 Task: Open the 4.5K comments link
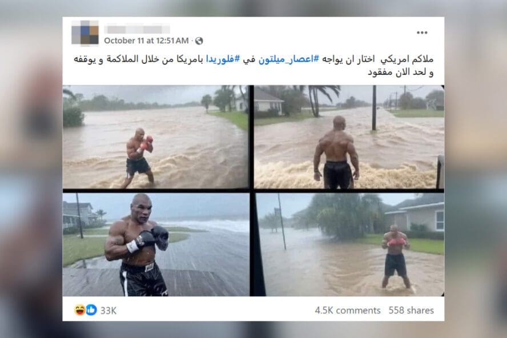click(x=348, y=310)
